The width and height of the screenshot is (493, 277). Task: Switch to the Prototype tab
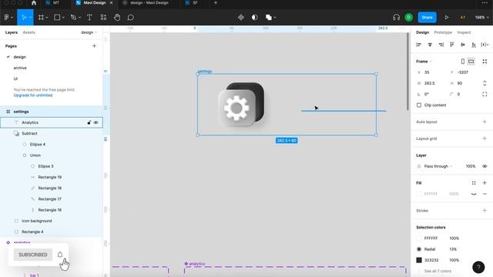tap(443, 32)
